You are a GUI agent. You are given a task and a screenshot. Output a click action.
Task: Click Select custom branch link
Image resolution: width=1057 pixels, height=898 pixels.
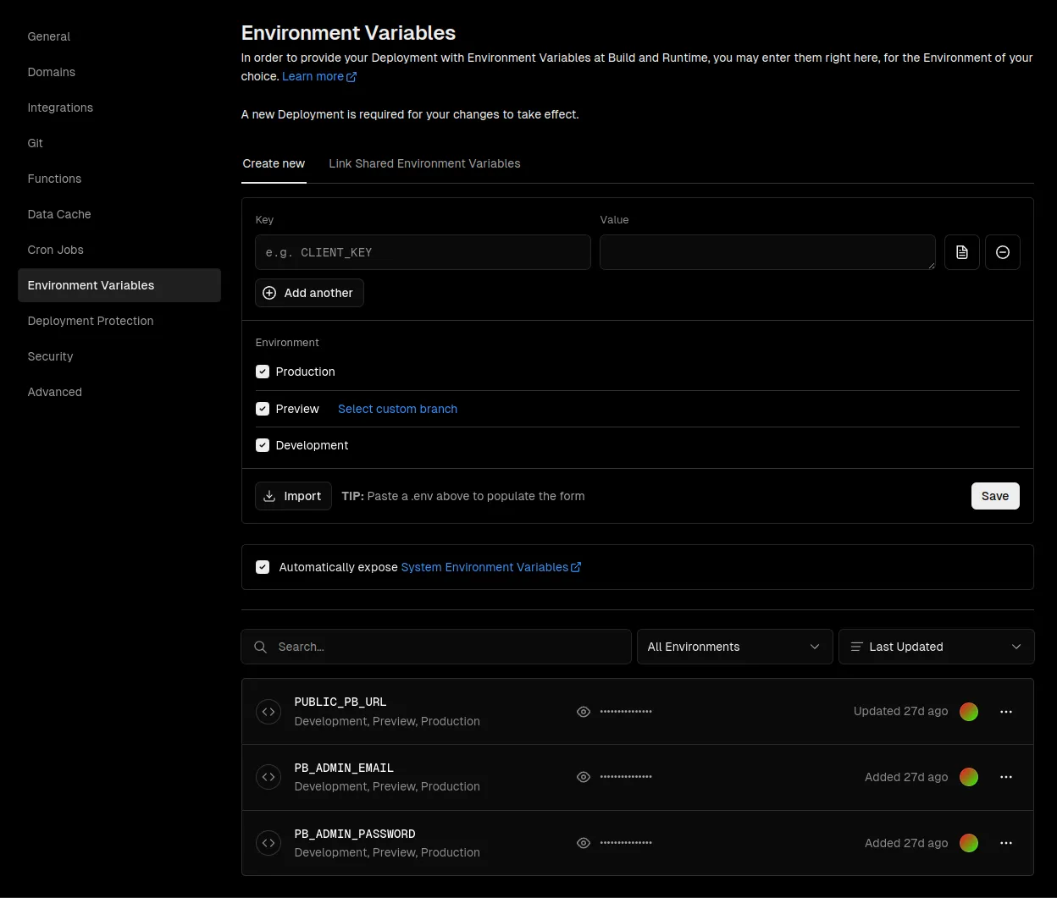pyautogui.click(x=397, y=409)
